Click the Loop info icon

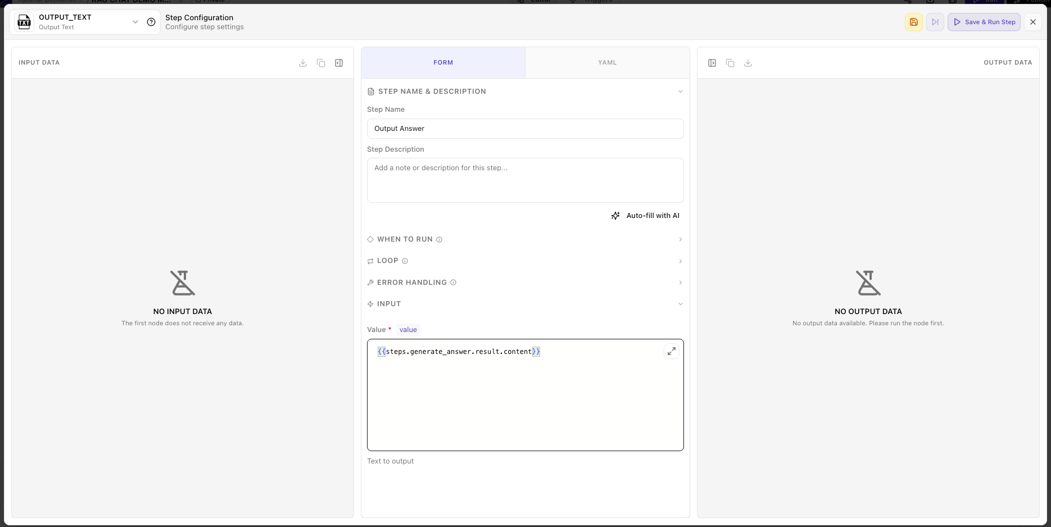point(405,261)
